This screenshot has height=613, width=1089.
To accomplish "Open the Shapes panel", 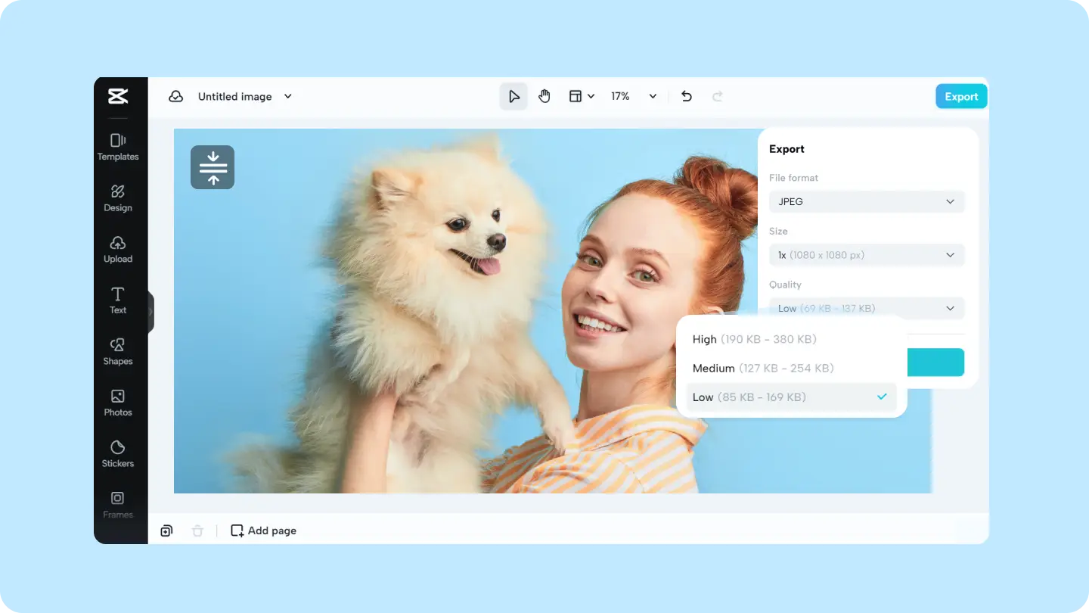I will pyautogui.click(x=118, y=351).
